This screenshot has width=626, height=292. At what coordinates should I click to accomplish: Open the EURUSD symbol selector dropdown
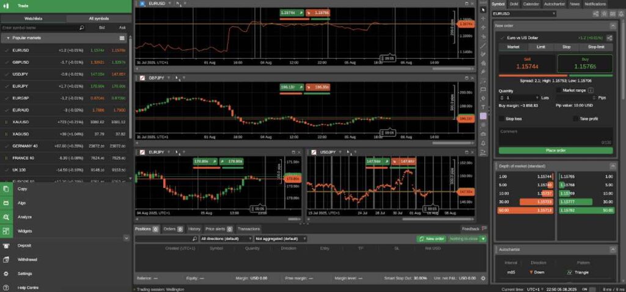point(524,13)
